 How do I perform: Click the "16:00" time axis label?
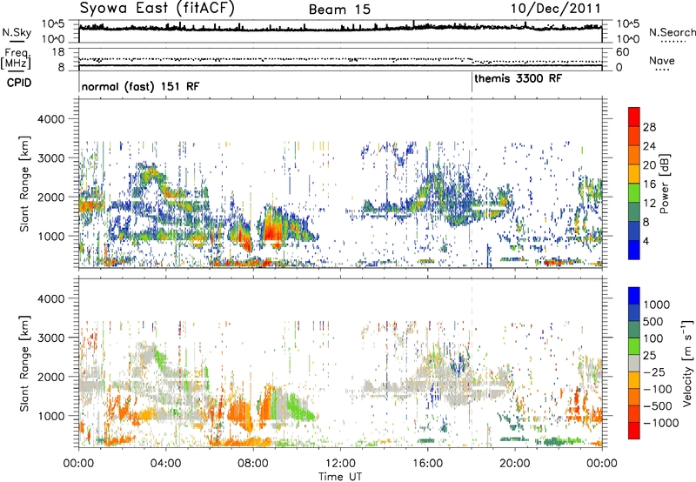(x=427, y=464)
